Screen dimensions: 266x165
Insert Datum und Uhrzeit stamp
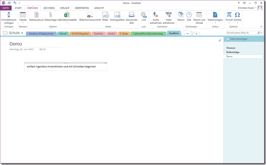[199, 16]
